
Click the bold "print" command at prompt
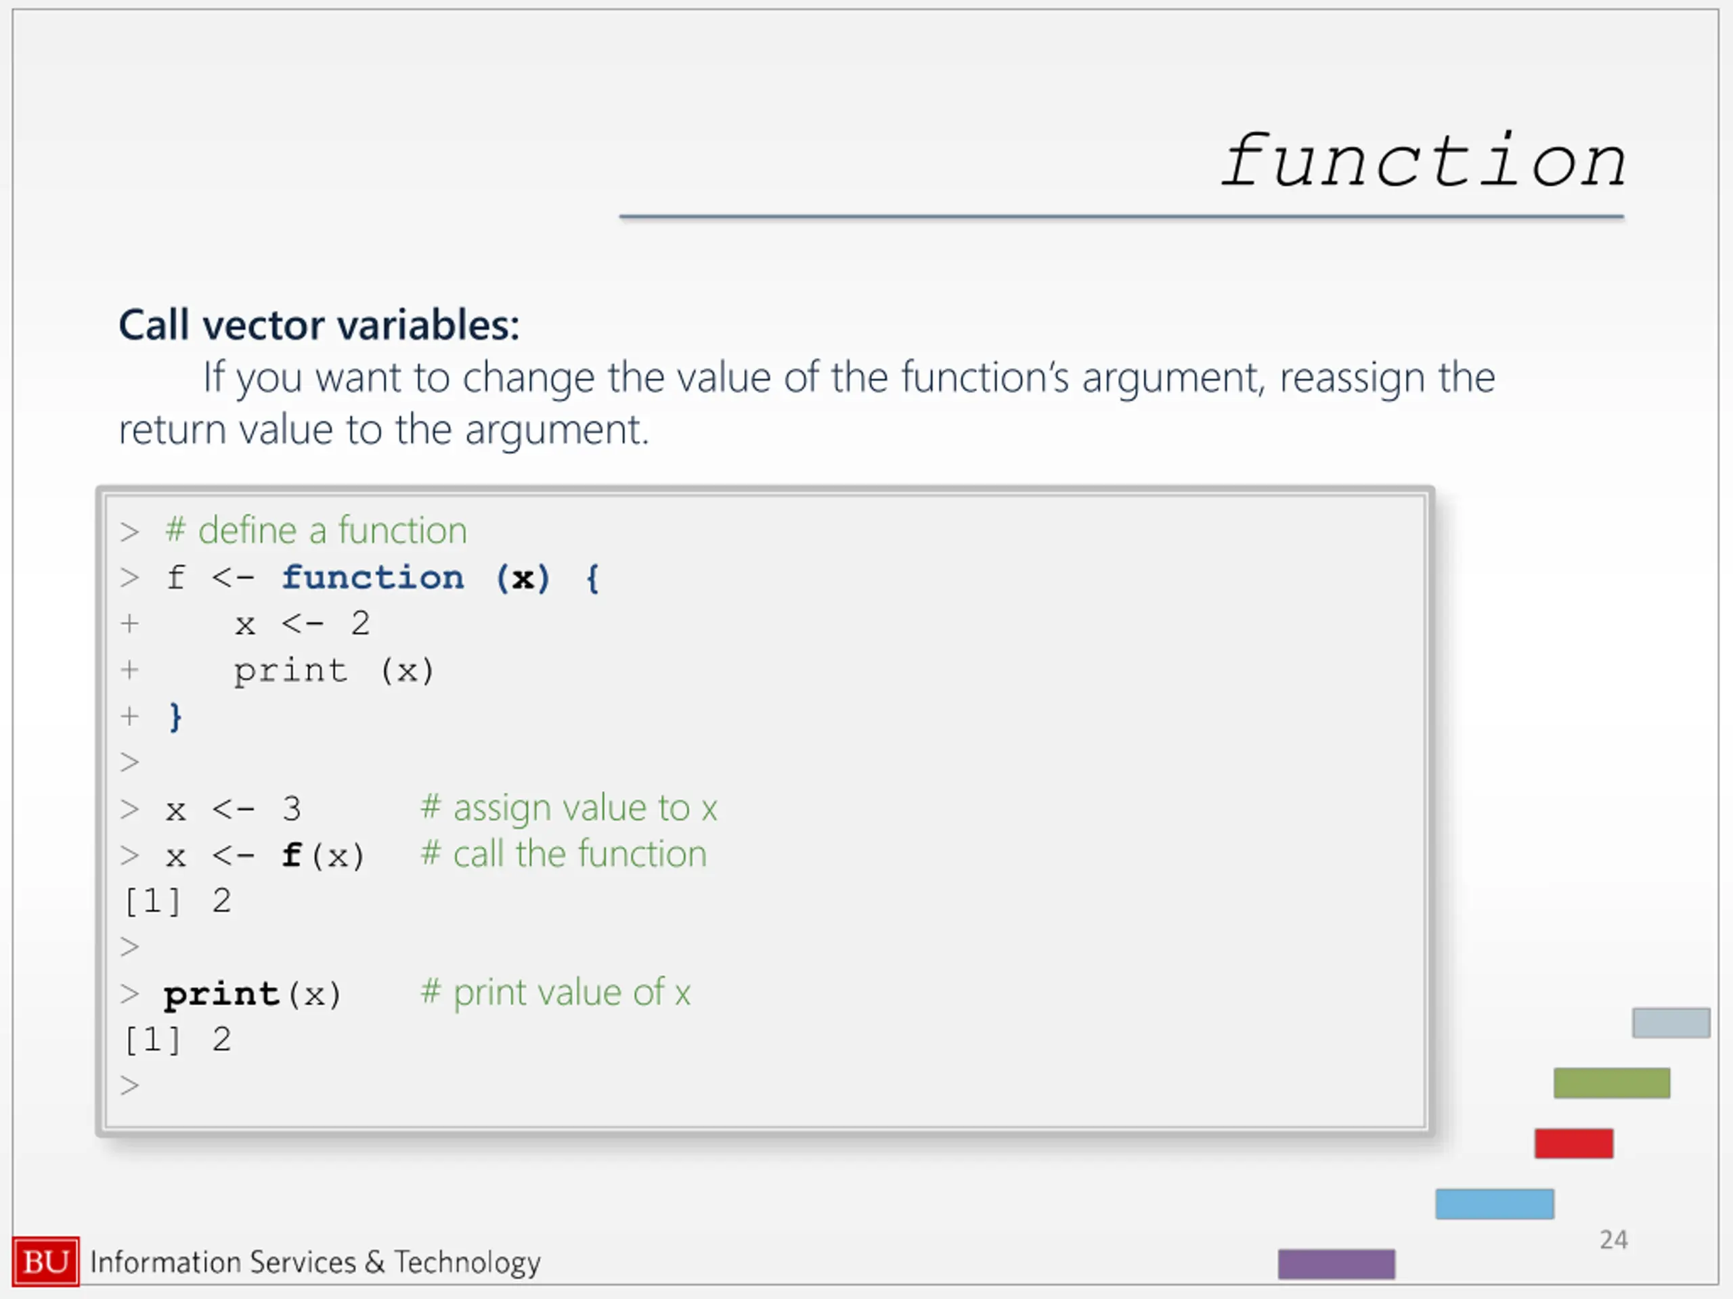(222, 995)
